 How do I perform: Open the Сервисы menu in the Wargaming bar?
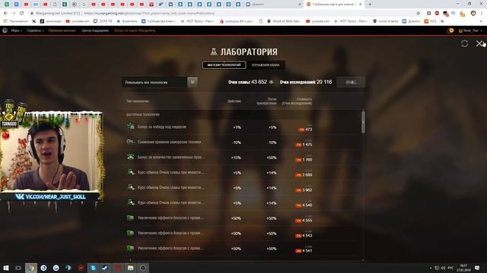(35, 30)
